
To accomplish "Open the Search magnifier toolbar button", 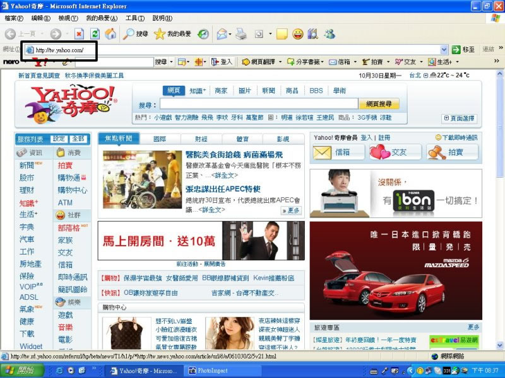I will 135,34.
